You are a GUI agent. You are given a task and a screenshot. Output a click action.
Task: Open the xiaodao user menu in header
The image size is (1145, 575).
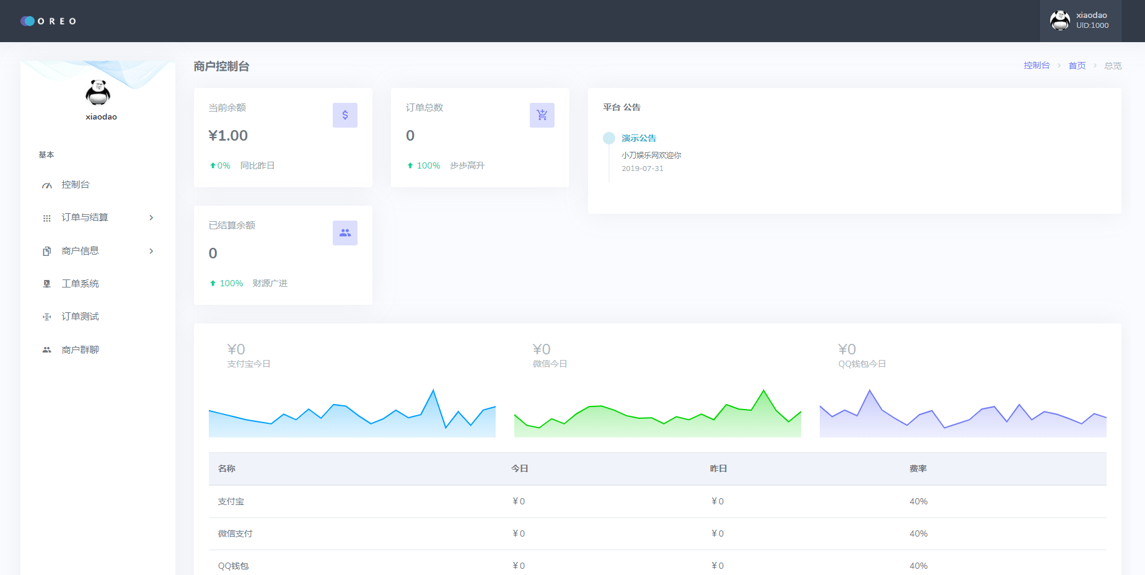pos(1080,21)
